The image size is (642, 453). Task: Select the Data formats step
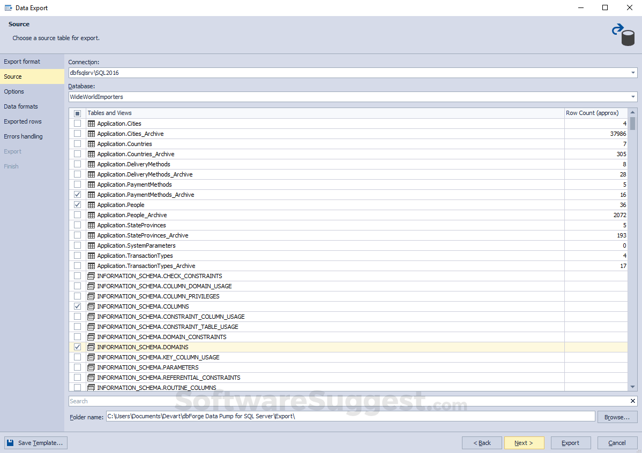(x=20, y=106)
